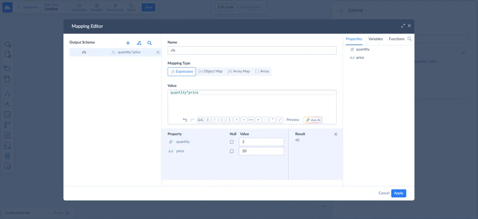
Task: Click the Preview link under the expression
Action: [293, 120]
